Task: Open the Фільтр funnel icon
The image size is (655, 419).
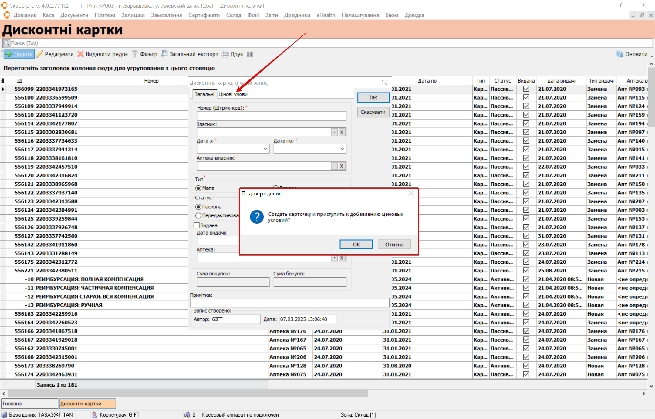Action: pos(135,54)
